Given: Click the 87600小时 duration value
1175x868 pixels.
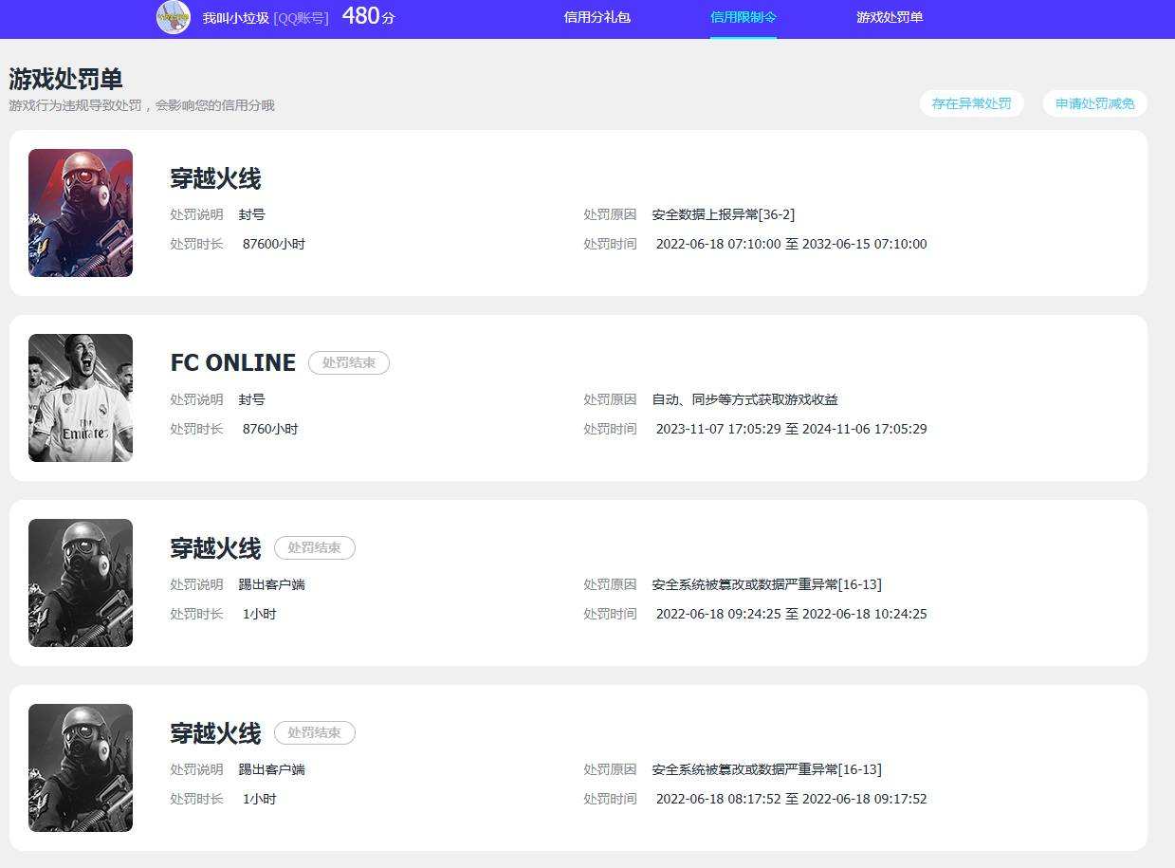Looking at the screenshot, I should click(274, 244).
